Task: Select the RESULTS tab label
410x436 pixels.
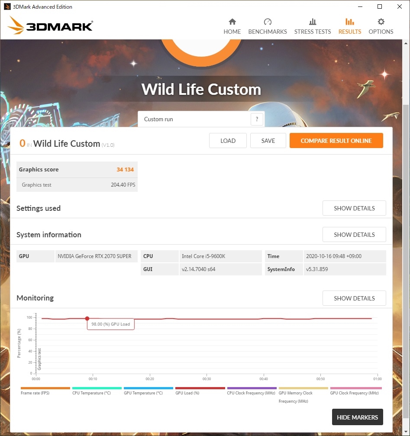Action: pyautogui.click(x=350, y=32)
